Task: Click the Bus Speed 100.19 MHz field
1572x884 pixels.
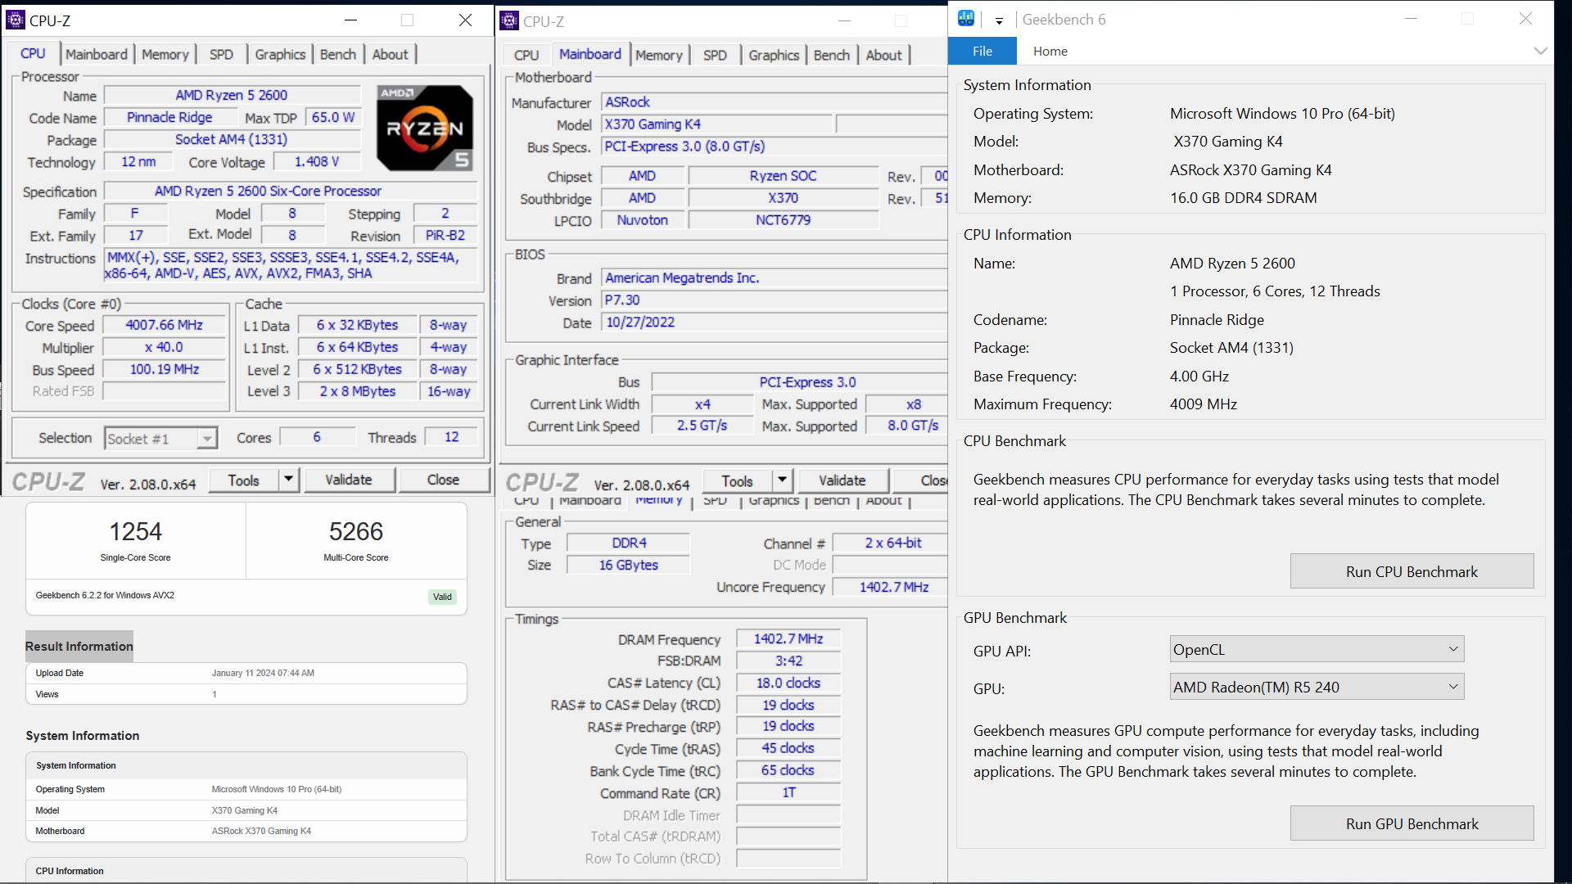Action: coord(165,369)
